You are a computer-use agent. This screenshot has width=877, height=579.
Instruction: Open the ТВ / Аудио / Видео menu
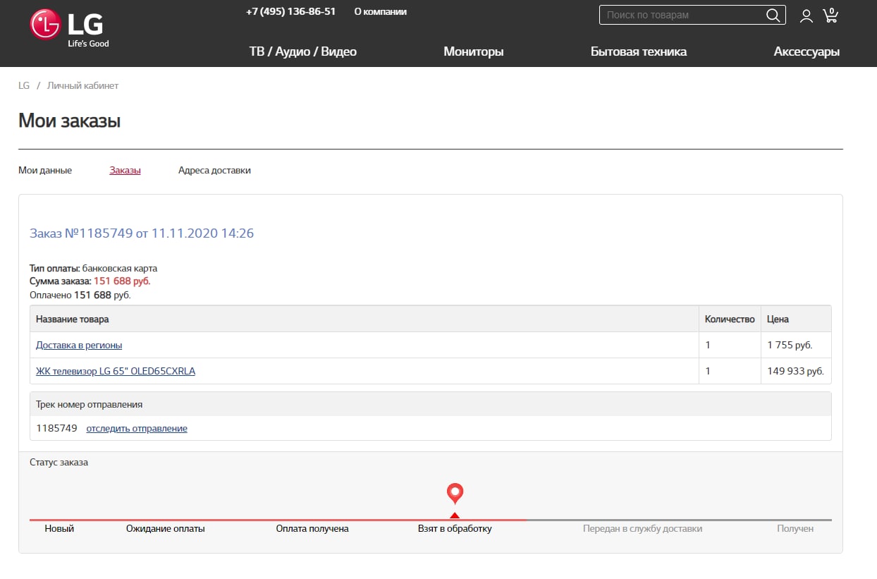click(x=302, y=51)
